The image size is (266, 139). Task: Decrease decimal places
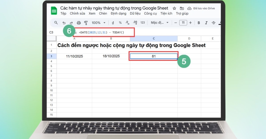coord(127,23)
